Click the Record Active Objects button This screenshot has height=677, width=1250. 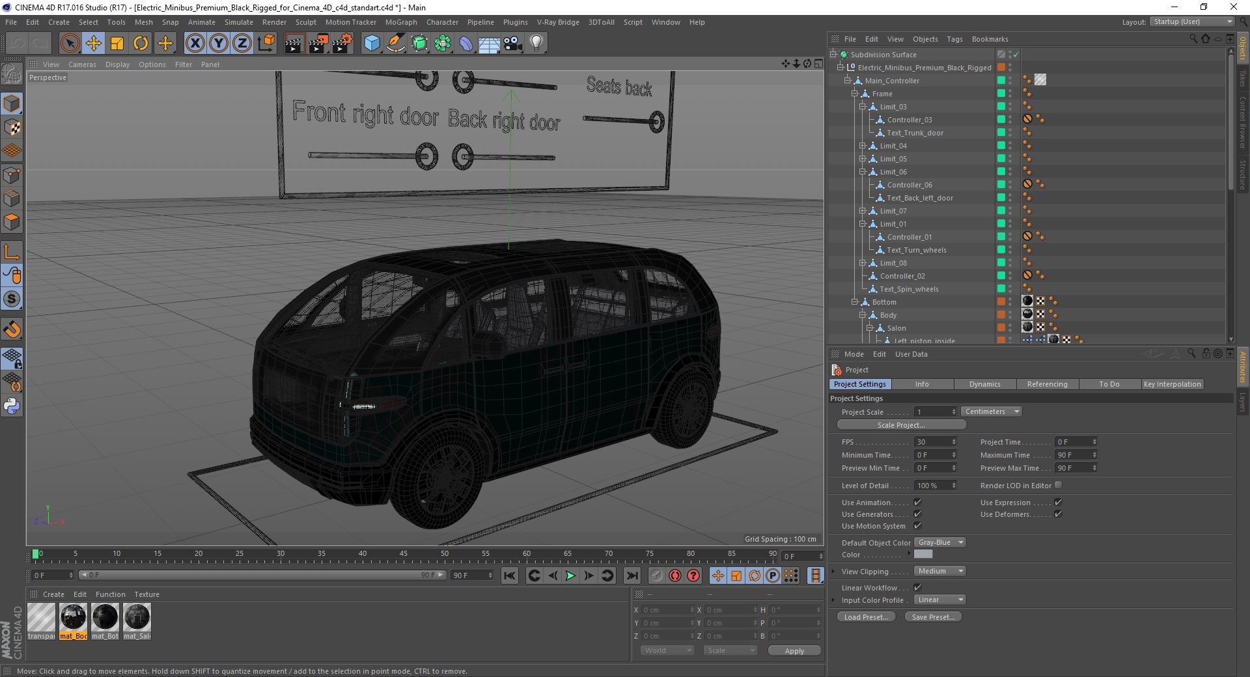pyautogui.click(x=656, y=575)
